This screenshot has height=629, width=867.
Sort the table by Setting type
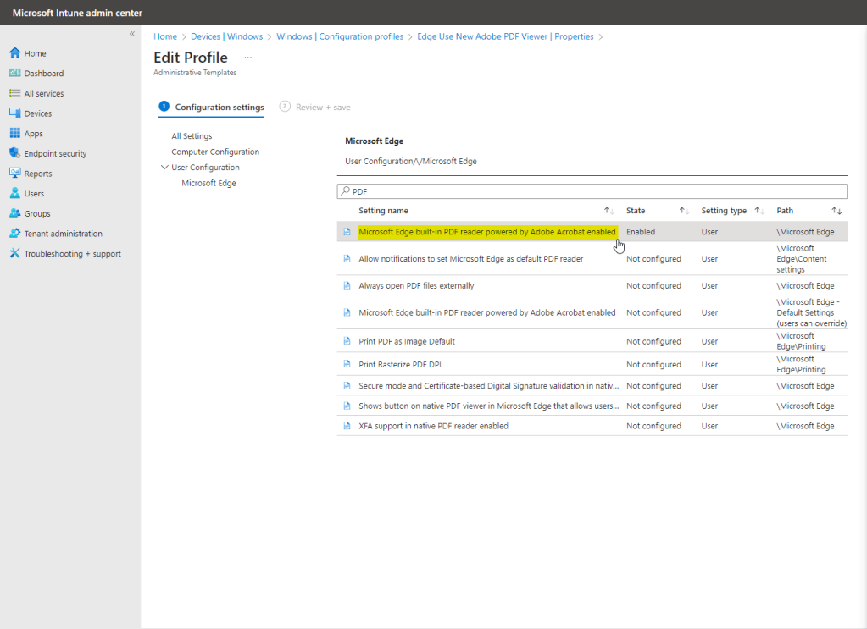[x=759, y=211]
